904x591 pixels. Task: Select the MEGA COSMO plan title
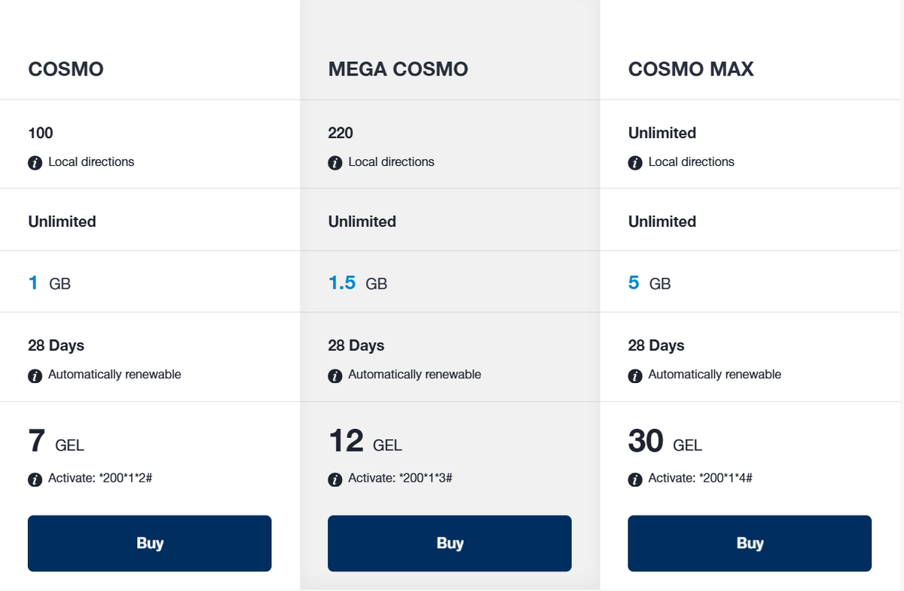pyautogui.click(x=398, y=69)
